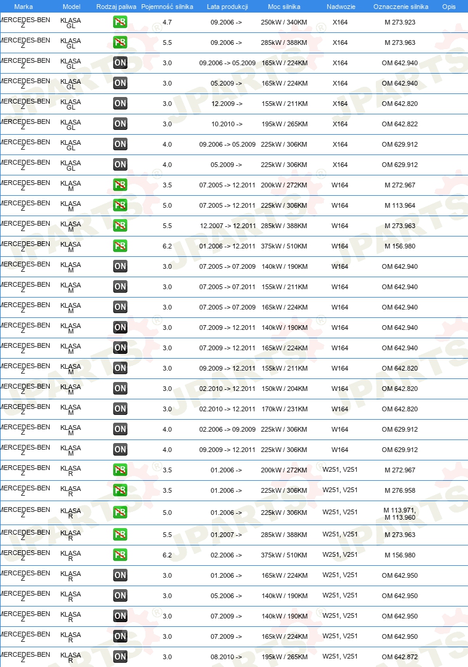This screenshot has height=667, width=468.
Task: Click the Pojemność silnika column header
Action: (x=167, y=7)
